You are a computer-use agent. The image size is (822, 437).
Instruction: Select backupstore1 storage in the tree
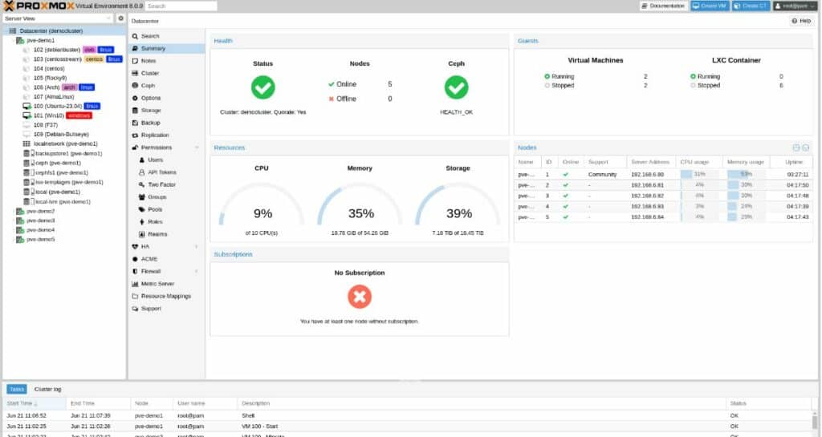pyautogui.click(x=69, y=154)
